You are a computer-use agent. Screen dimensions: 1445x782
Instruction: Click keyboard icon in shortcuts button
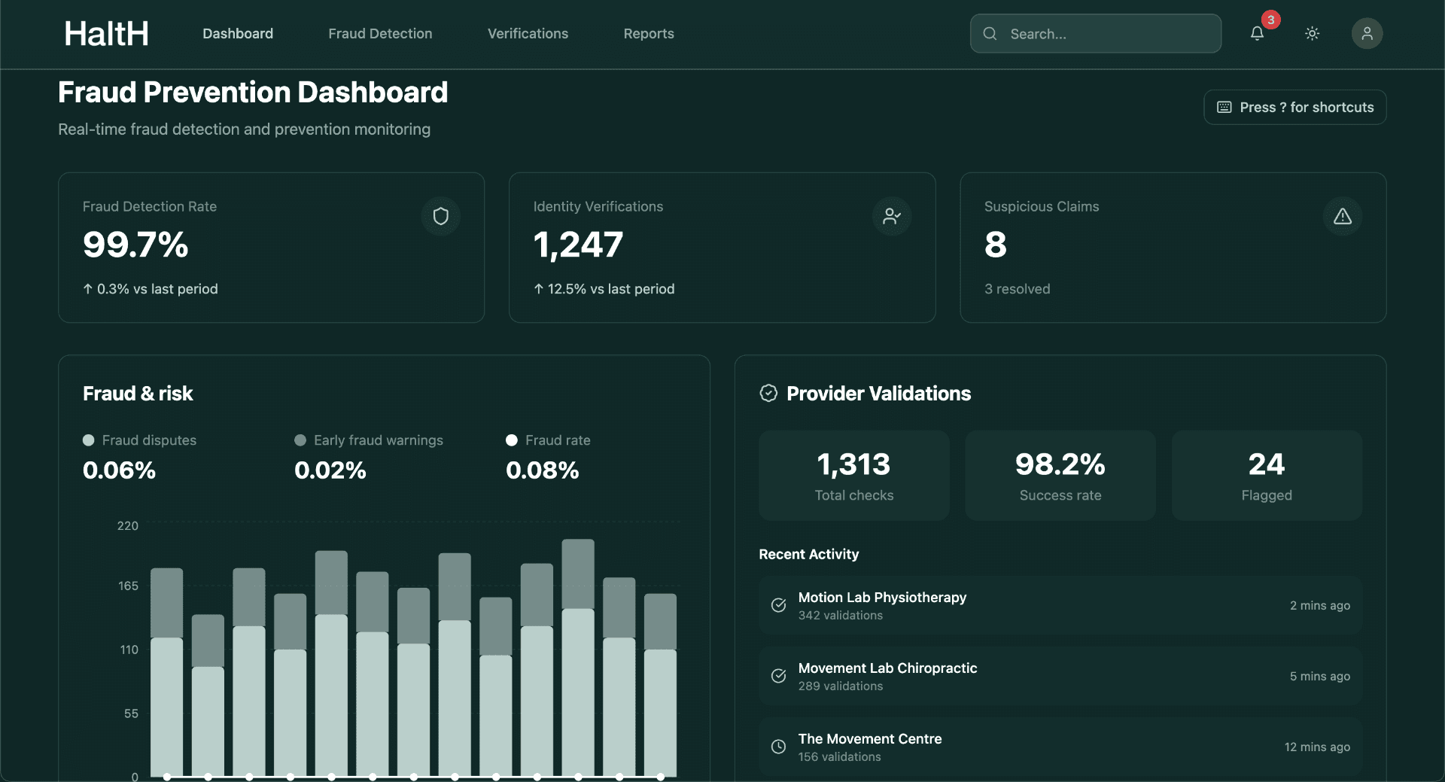1224,108
